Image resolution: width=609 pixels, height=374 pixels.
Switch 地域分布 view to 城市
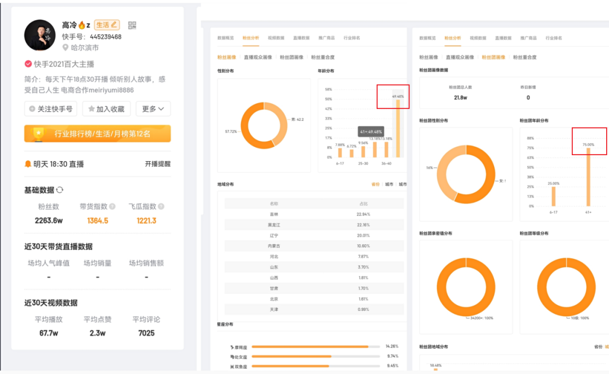pyautogui.click(x=389, y=184)
